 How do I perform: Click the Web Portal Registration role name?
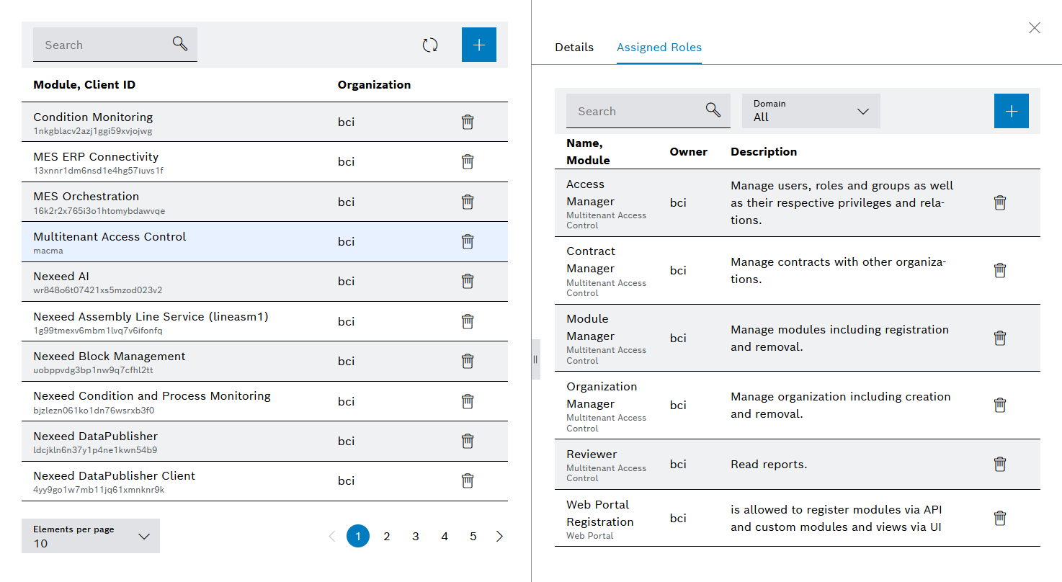[x=600, y=514]
